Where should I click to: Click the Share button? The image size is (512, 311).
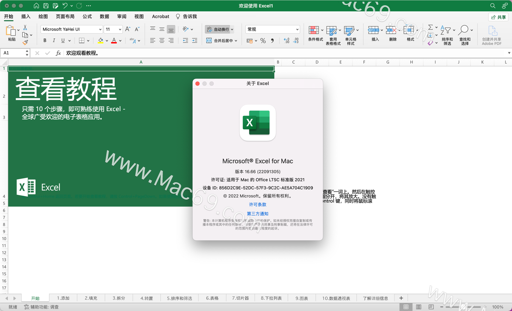[x=498, y=17]
